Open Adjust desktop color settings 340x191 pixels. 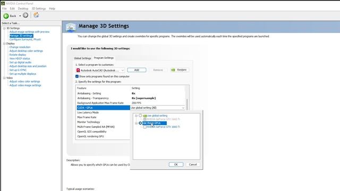26,51
